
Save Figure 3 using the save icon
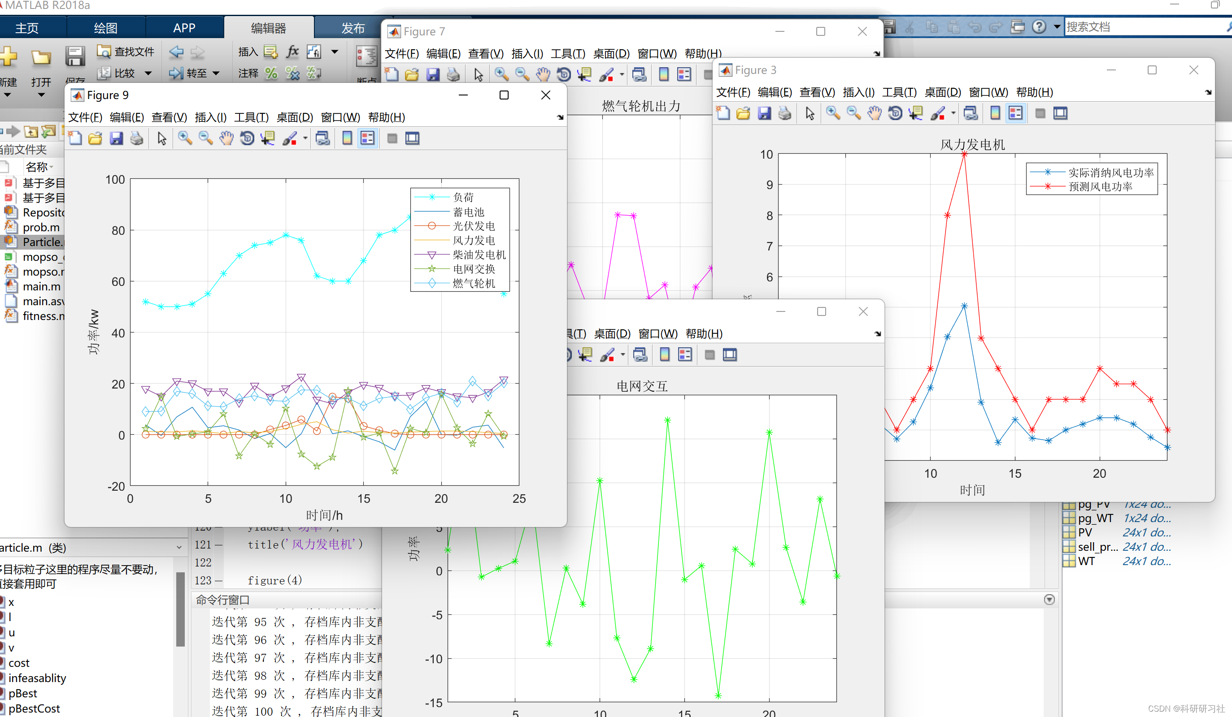pos(764,113)
